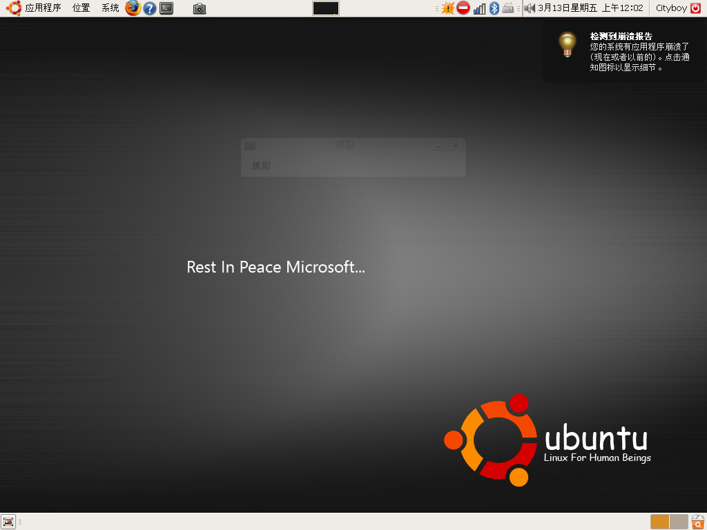The height and width of the screenshot is (530, 707).
Task: Click the camera screenshot launcher in the panel
Action: 200,8
